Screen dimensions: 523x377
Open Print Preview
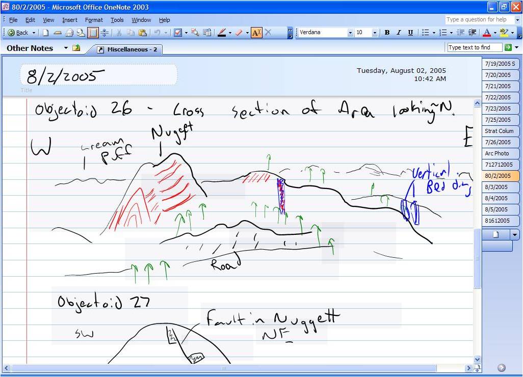(82, 33)
